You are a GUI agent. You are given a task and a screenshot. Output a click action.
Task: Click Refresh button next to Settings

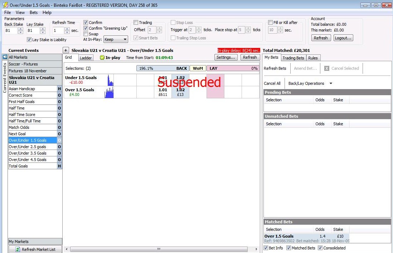click(250, 57)
